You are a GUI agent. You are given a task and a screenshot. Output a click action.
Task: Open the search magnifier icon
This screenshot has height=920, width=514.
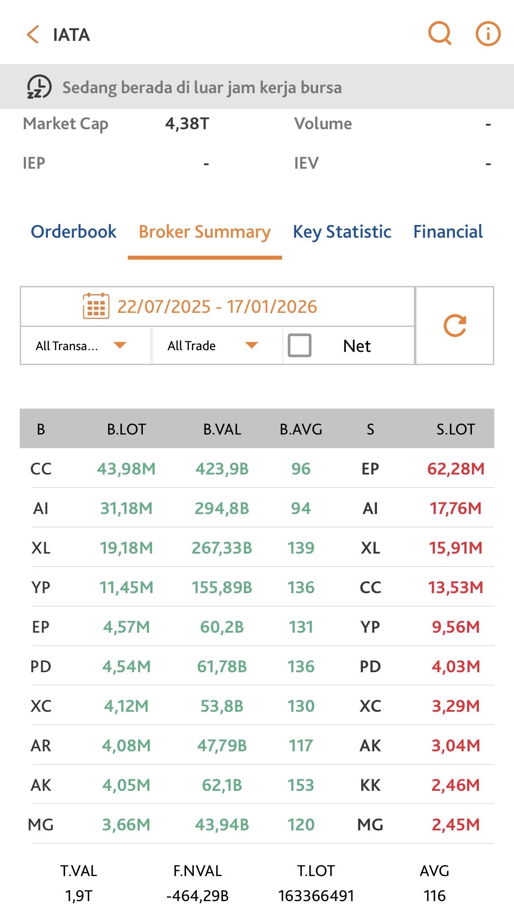(440, 33)
